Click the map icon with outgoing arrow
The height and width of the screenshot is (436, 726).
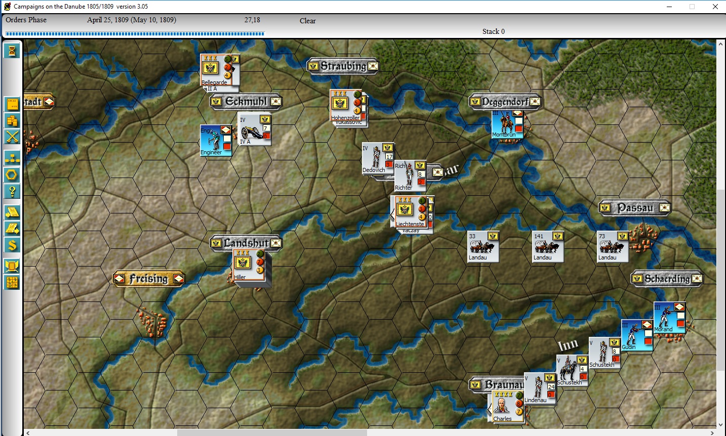12,229
